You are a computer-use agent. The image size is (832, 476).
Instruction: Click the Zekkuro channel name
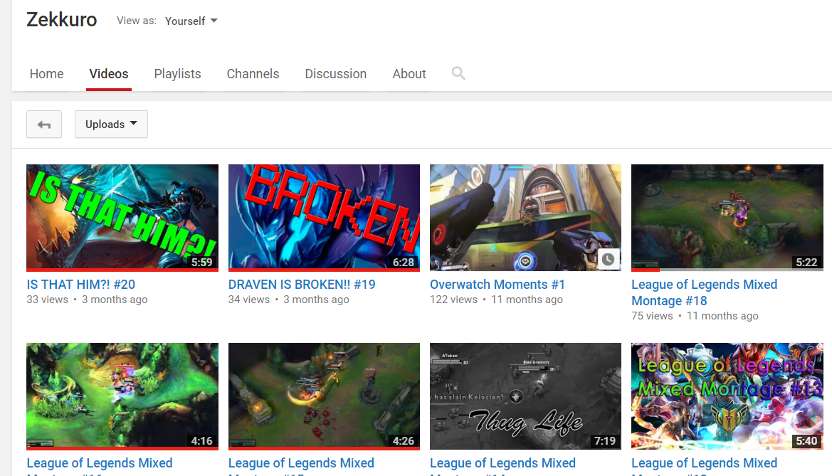coord(61,20)
